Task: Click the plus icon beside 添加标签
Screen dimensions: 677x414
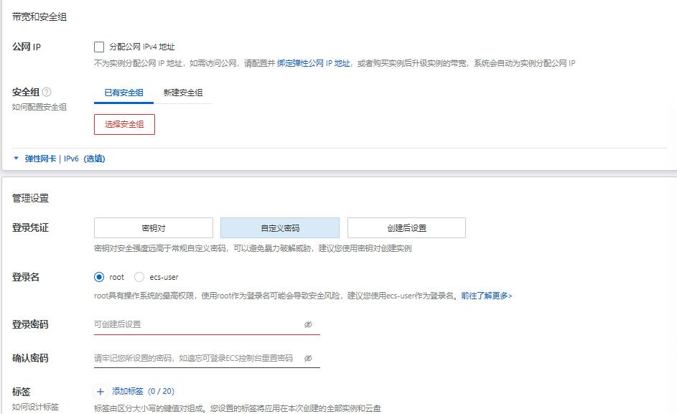Action: pos(101,392)
